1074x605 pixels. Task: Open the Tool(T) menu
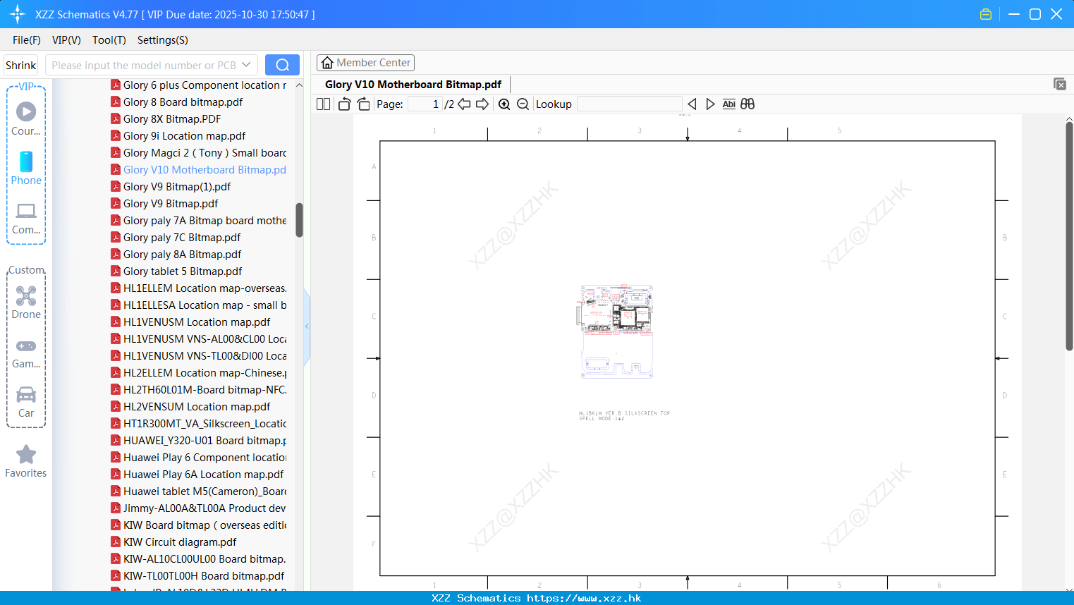click(x=109, y=40)
